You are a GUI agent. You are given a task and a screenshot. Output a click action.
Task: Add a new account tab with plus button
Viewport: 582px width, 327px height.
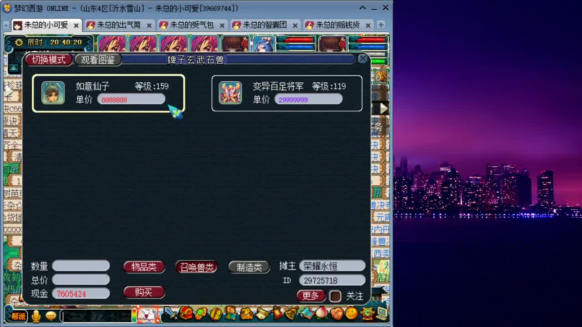(381, 25)
